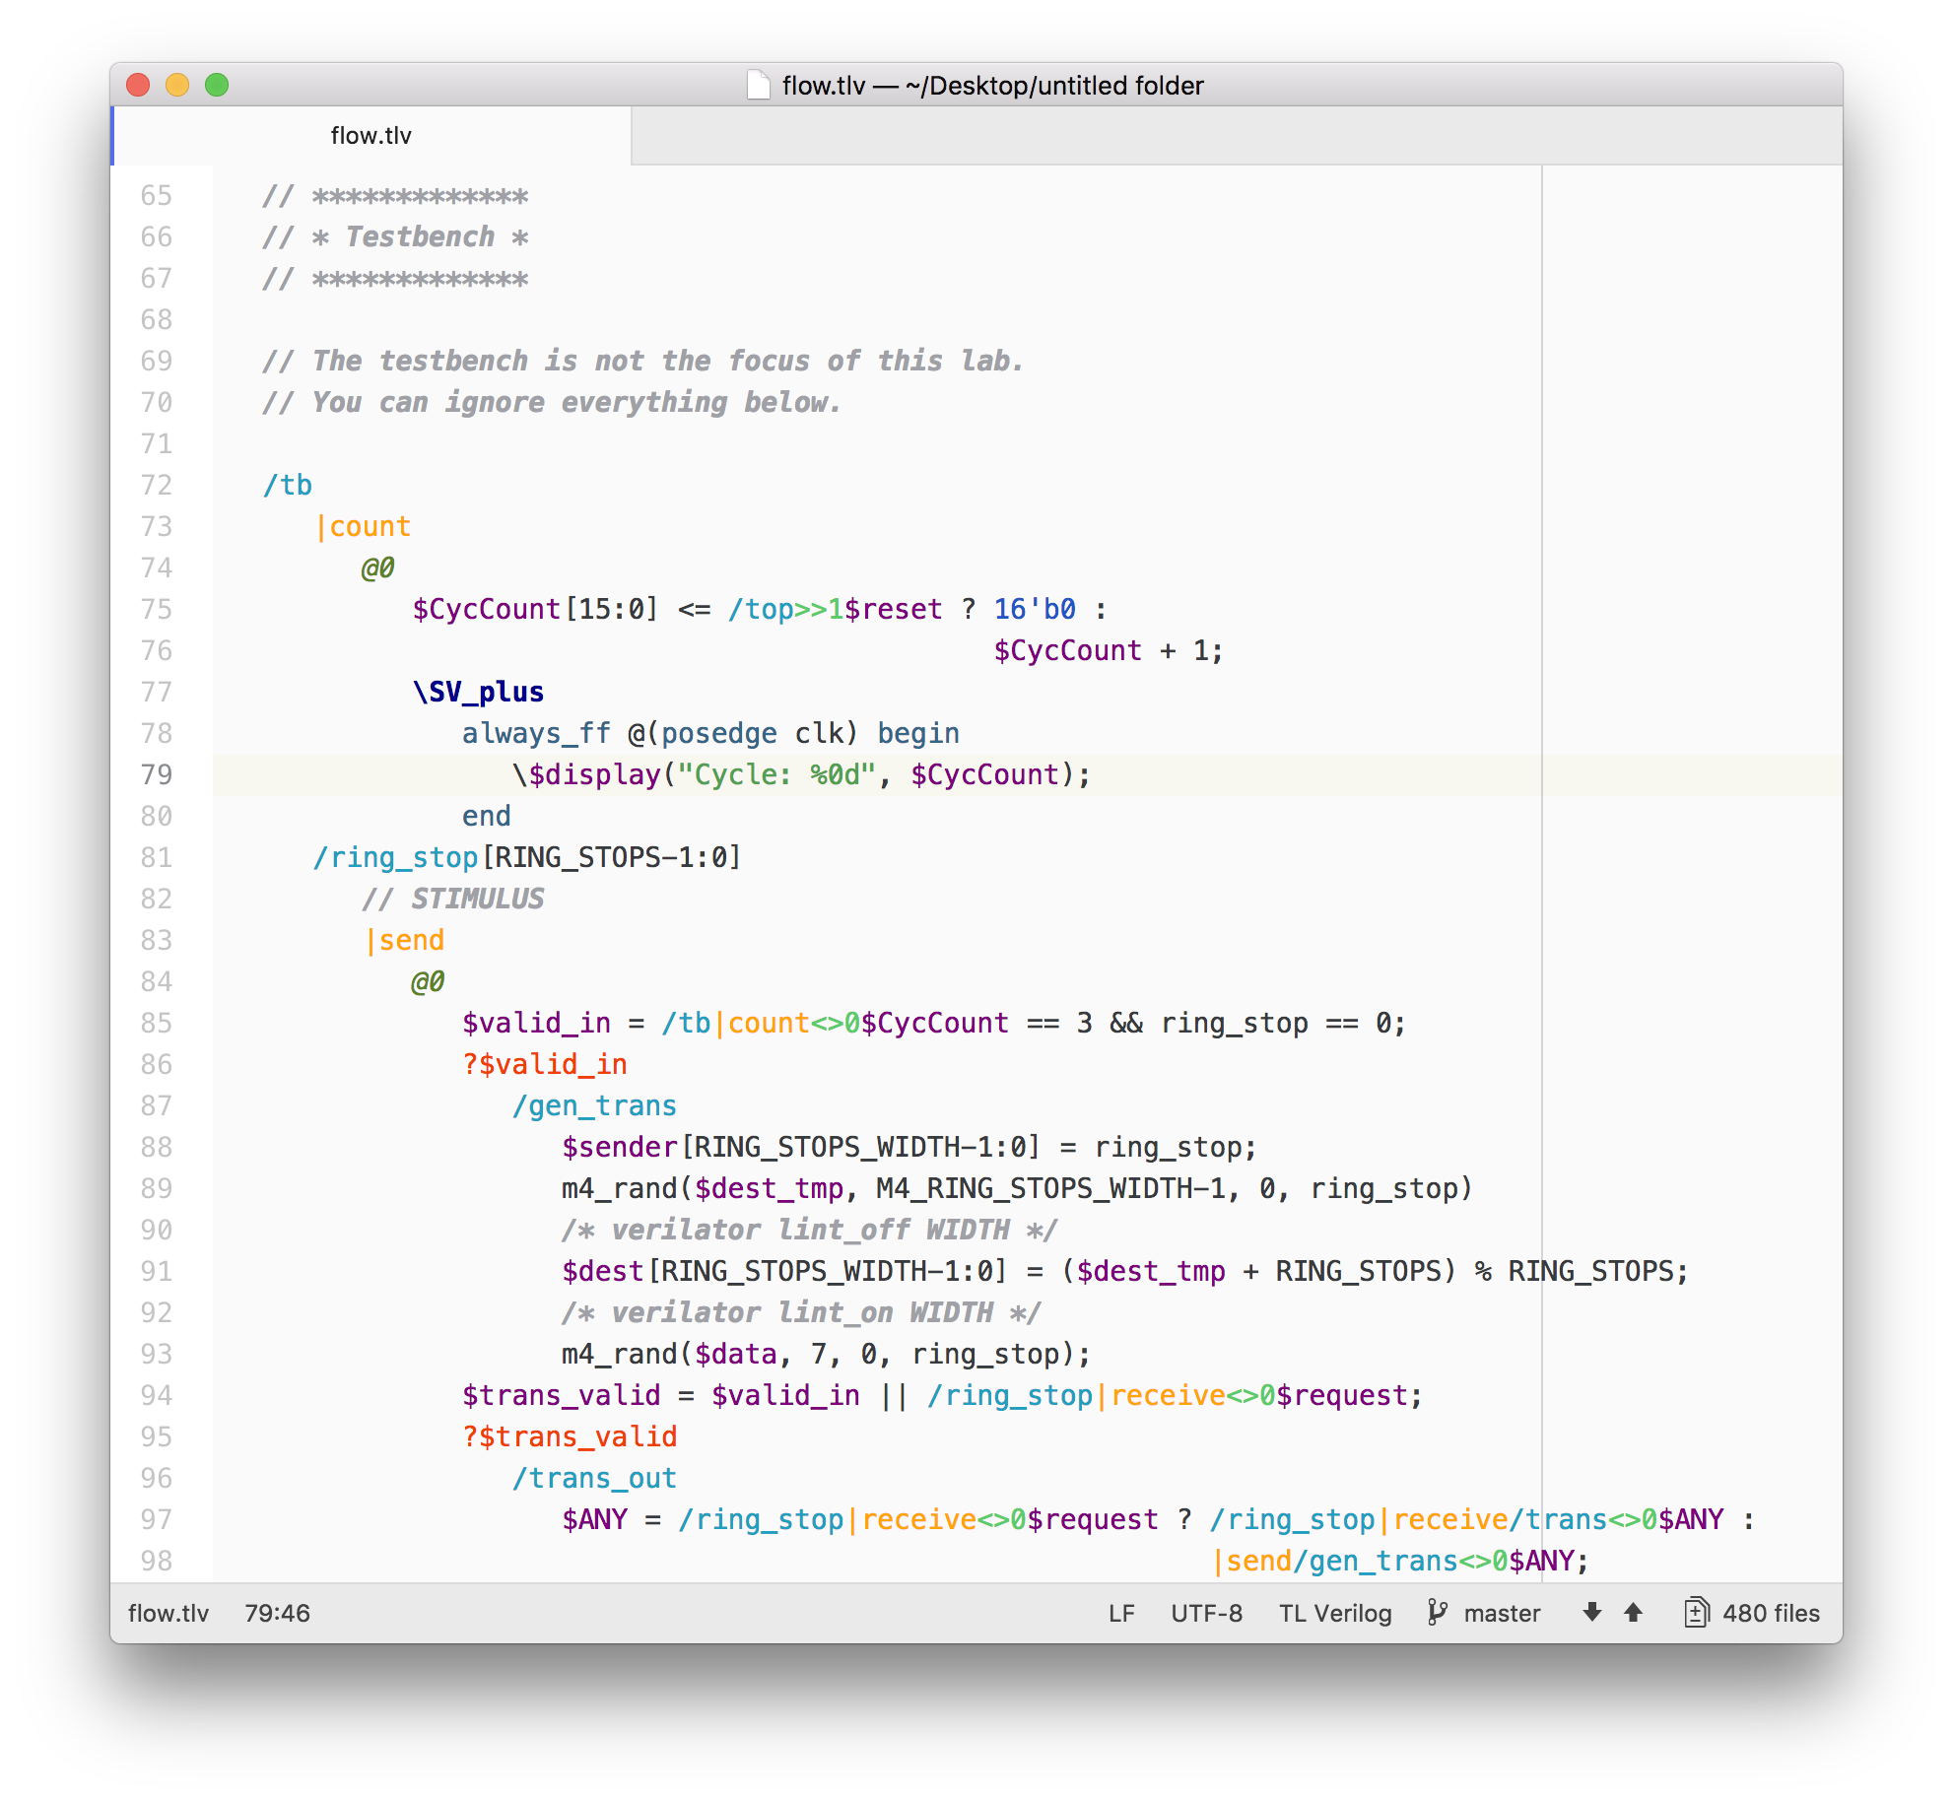This screenshot has width=1953, height=1801.
Task: Open the LF line ending selector
Action: [1121, 1613]
